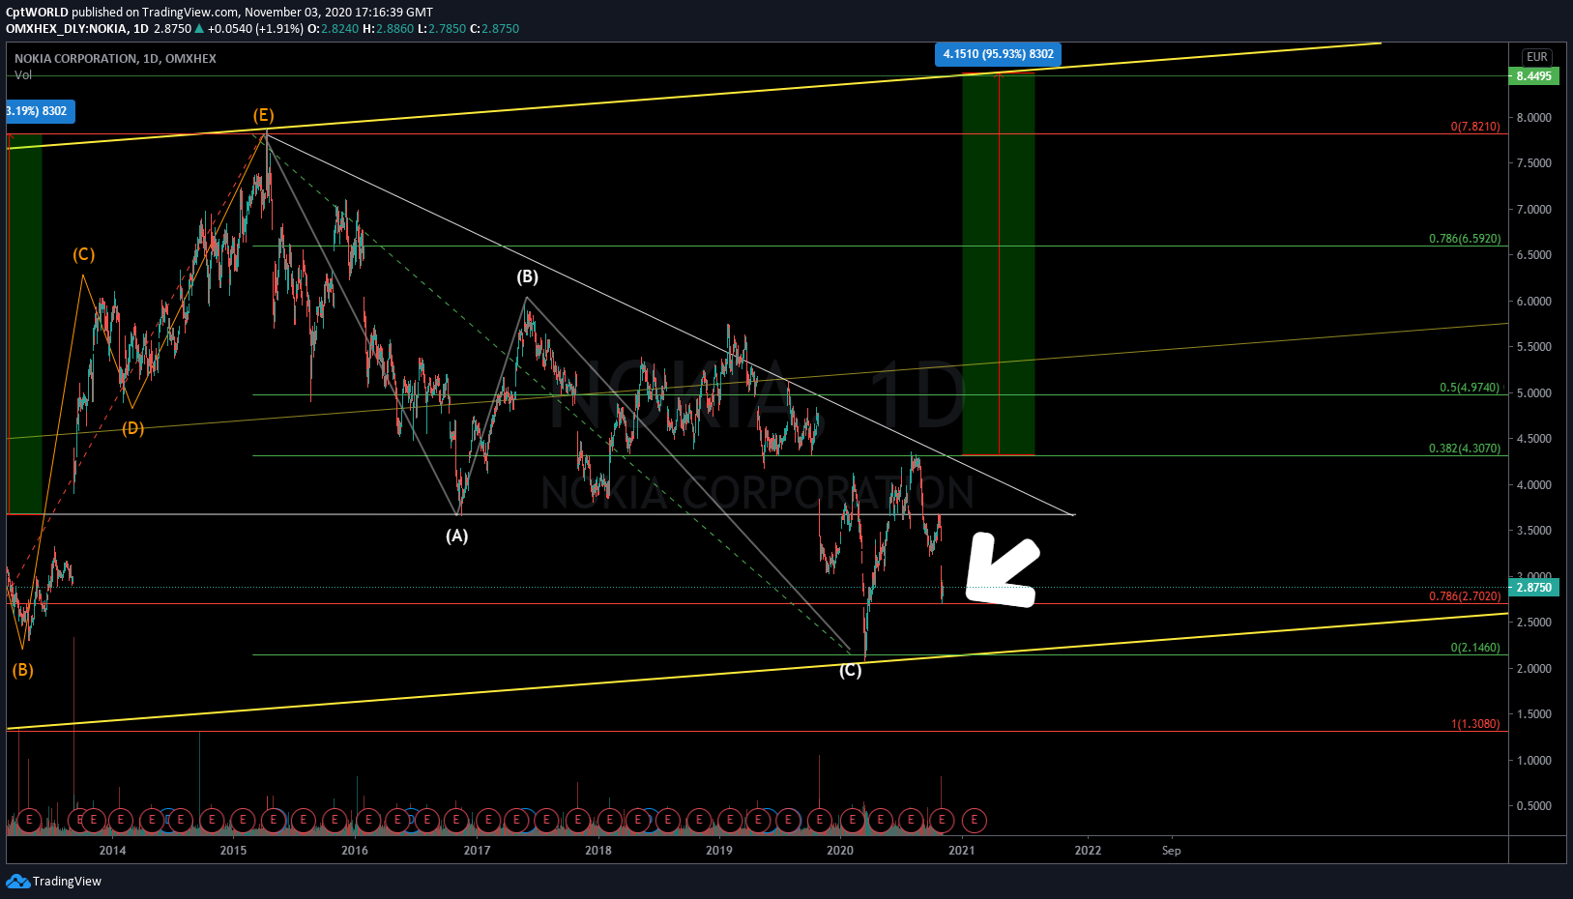Select the orange (E) wave label at the peak

263,115
